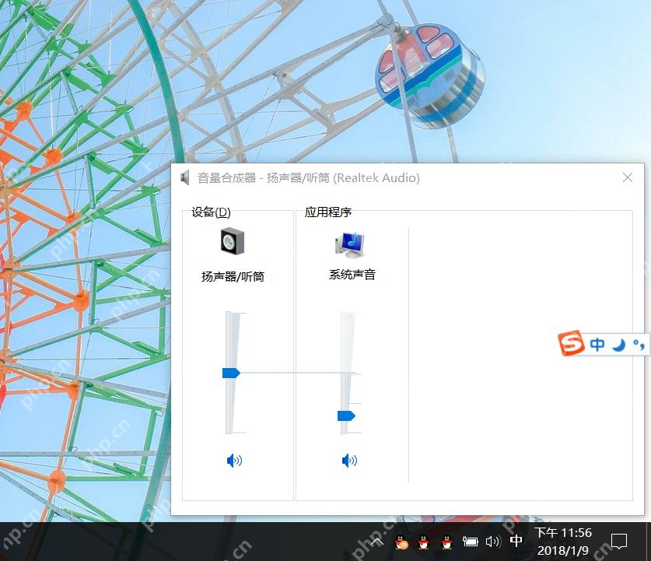This screenshot has width=651, height=561.
Task: Click the 设备(D) group label
Action: point(211,212)
